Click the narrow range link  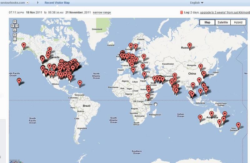click(102, 12)
